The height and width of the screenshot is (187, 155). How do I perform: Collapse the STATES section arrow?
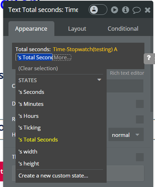(99, 80)
